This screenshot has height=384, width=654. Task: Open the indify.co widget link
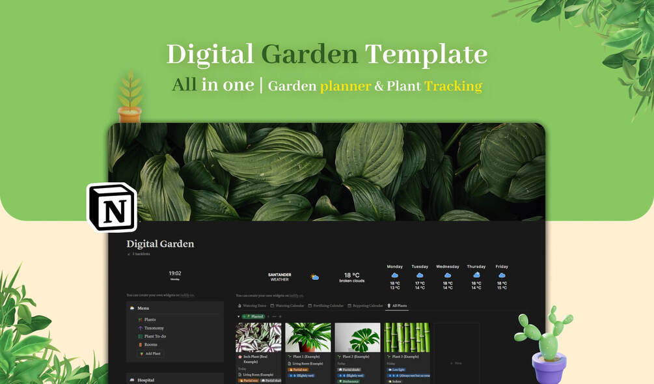pos(187,294)
